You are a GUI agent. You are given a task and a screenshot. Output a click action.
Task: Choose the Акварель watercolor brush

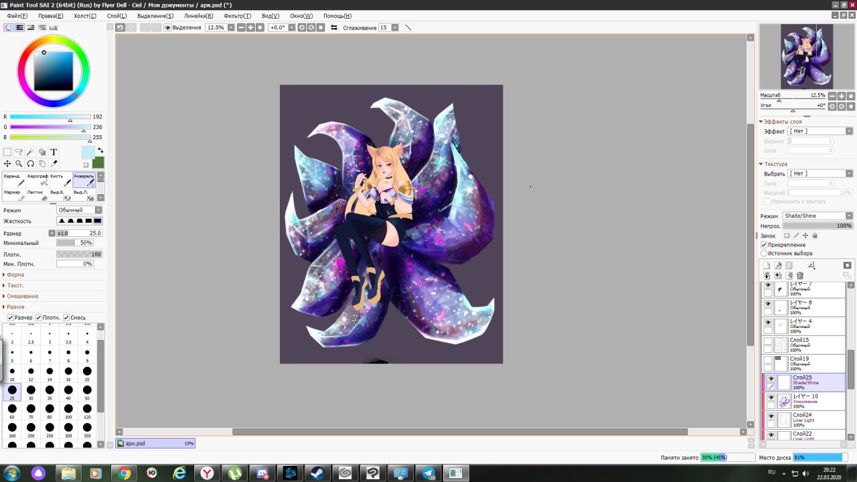coord(84,179)
